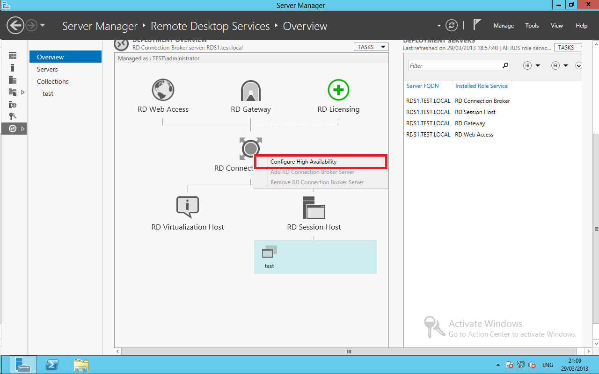Screen dimensions: 599x374
Task: Open the Deployment Overview TASKS dropdown
Action: (x=372, y=47)
